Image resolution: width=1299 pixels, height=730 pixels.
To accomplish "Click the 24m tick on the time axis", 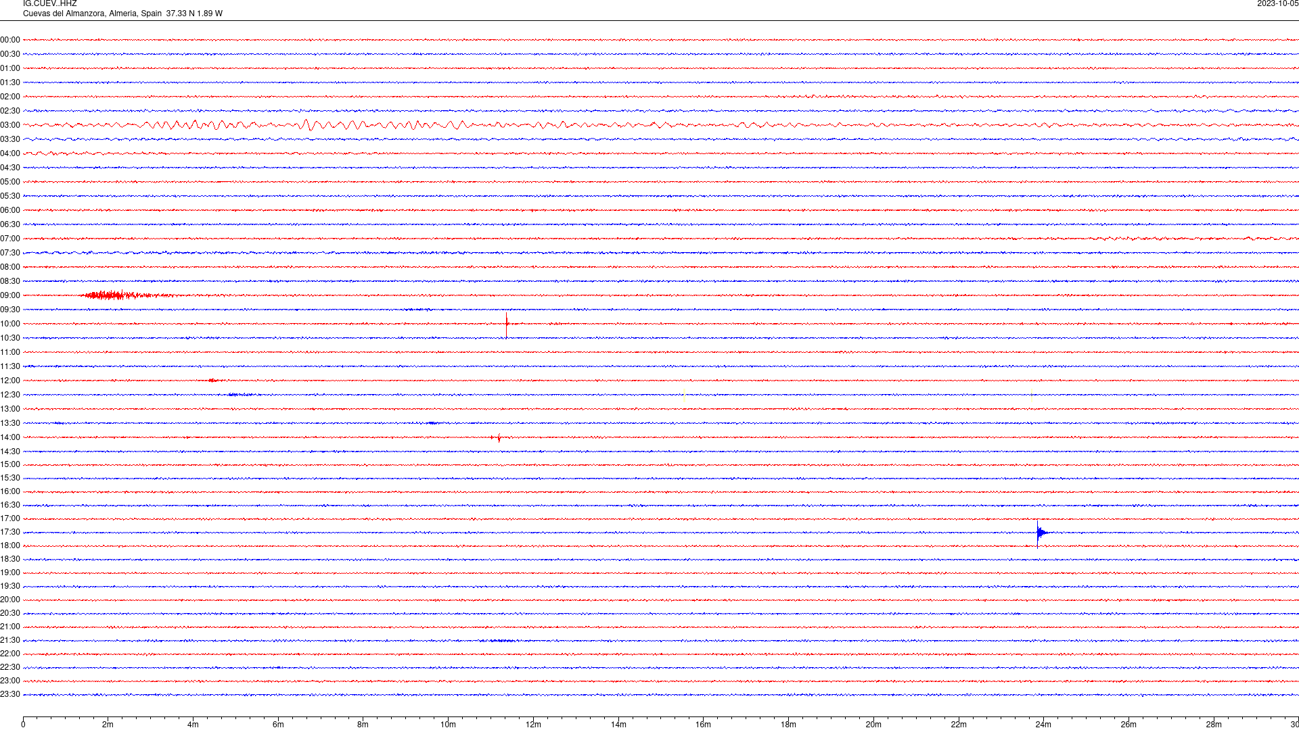I will coord(1043,724).
